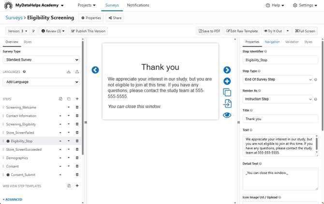Delete the Consent step
This screenshot has width=324, height=204.
77,166
